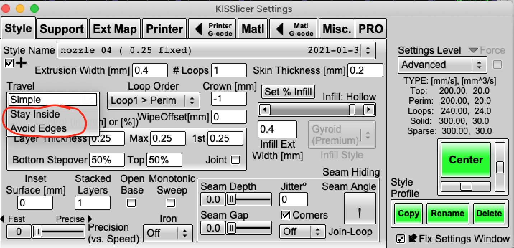The image size is (514, 248).
Task: Click the Seam Gap value box
Action: [213, 228]
